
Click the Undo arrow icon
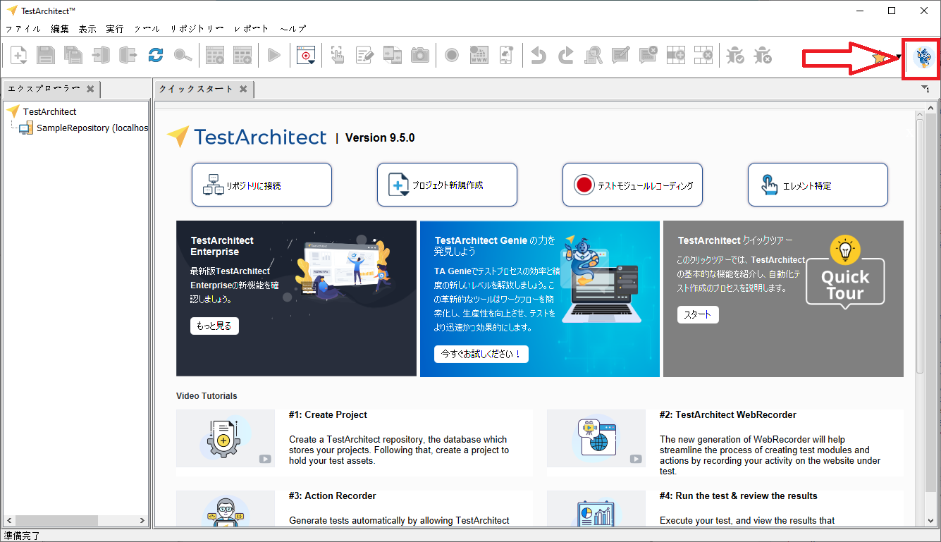pos(539,55)
